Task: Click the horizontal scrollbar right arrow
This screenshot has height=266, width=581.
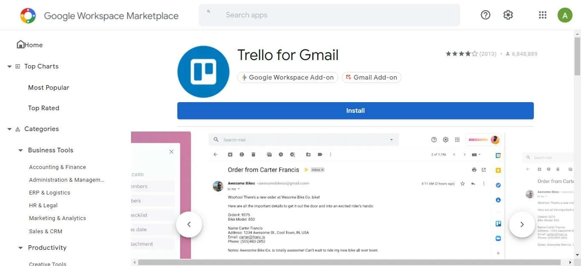Action: pyautogui.click(x=570, y=262)
